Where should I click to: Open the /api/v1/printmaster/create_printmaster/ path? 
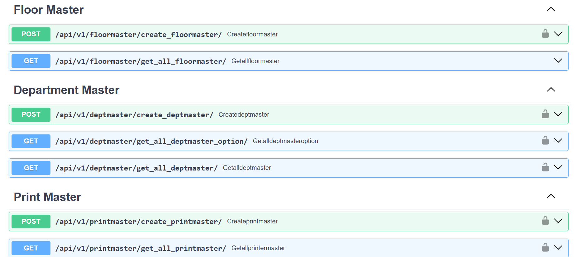[138, 222]
